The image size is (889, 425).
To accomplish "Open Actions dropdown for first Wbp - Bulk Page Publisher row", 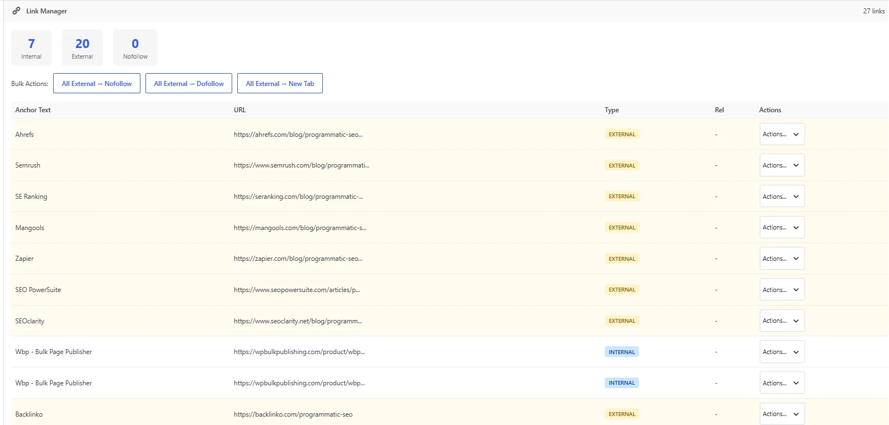I will pyautogui.click(x=782, y=352).
